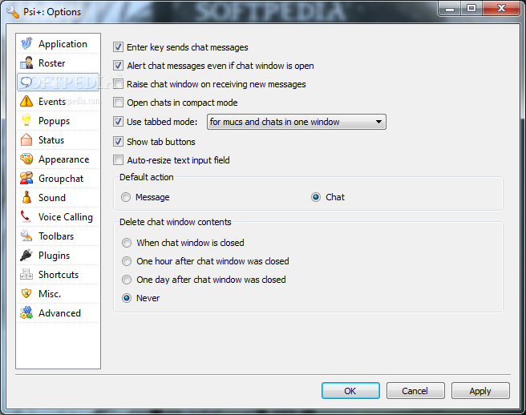Select the Misc. label in sidebar

point(50,294)
